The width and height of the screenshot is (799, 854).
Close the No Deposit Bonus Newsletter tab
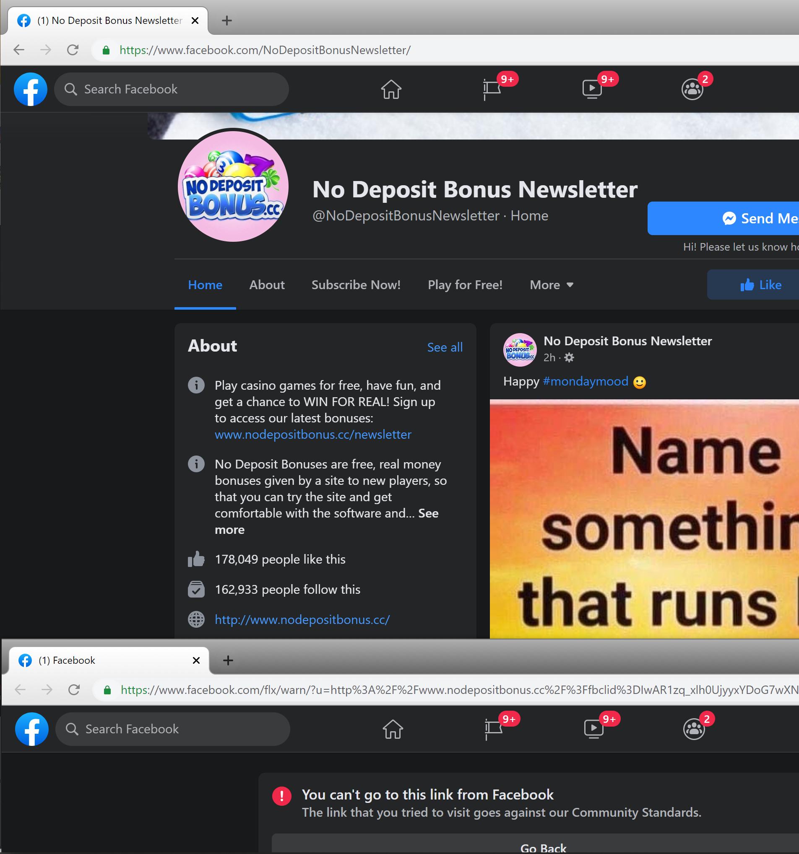195,20
